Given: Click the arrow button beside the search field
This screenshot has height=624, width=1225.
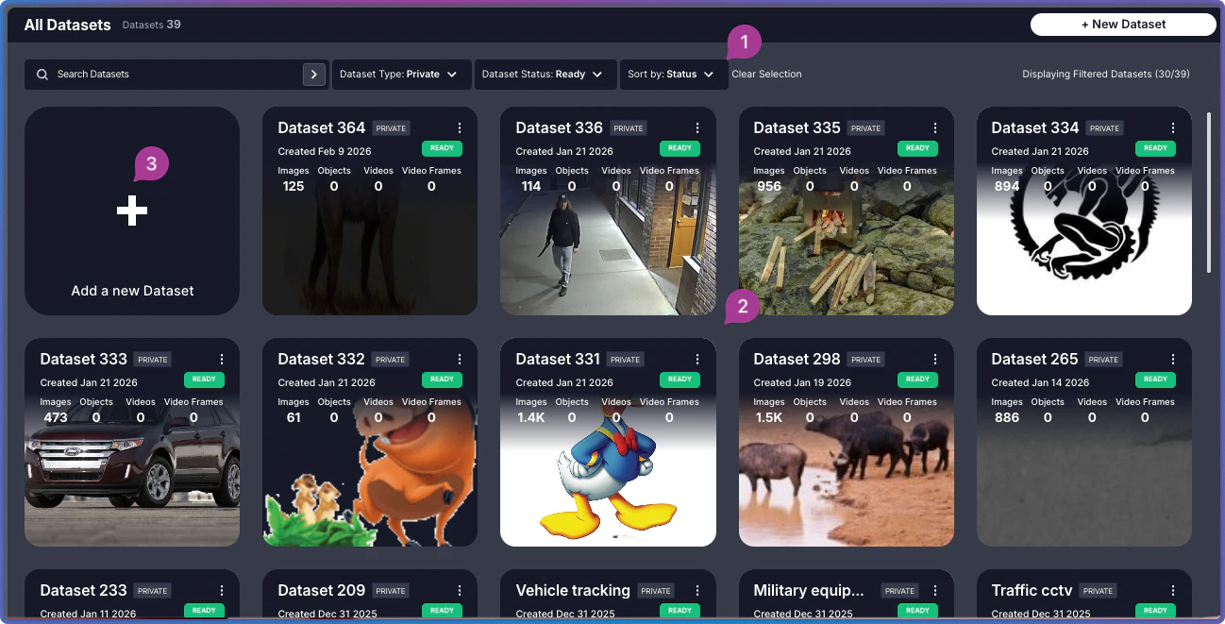Looking at the screenshot, I should 314,74.
